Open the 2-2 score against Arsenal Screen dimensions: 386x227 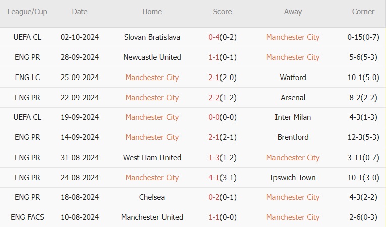213,98
